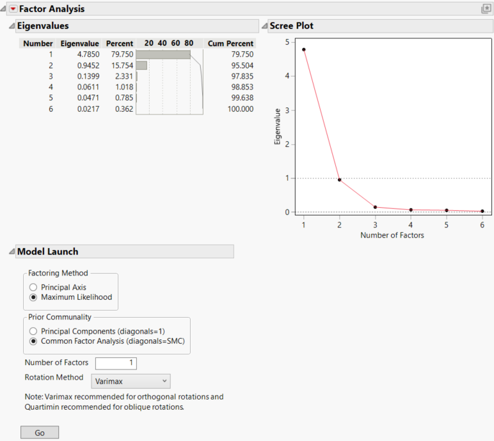Click the Percent column header

[x=120, y=43]
